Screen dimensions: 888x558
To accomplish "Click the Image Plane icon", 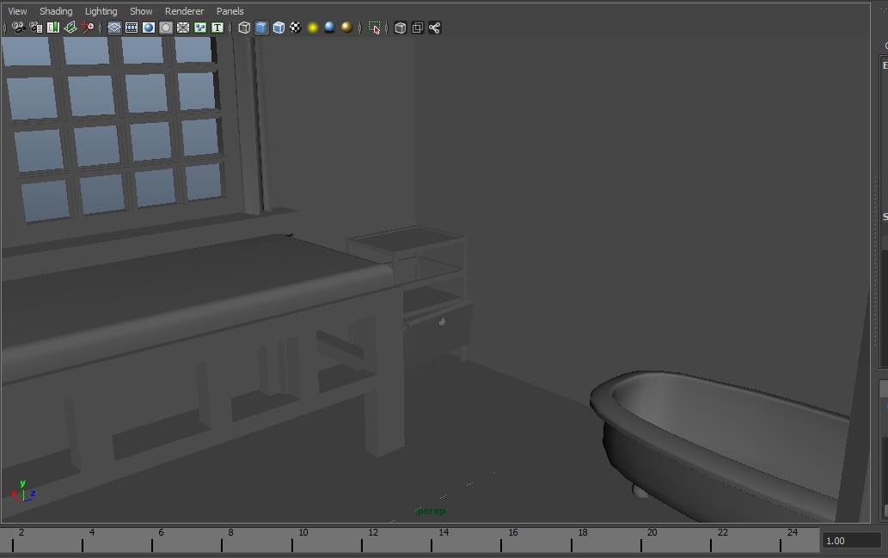I will click(70, 28).
